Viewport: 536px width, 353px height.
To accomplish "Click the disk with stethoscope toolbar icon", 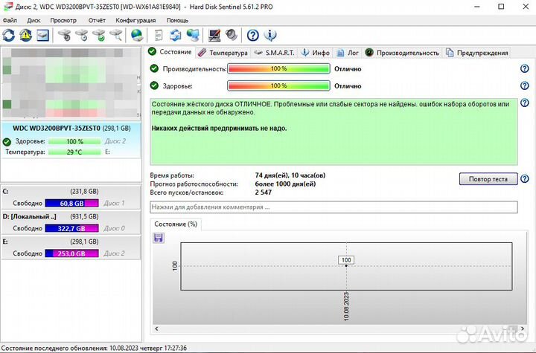I will click(x=64, y=35).
